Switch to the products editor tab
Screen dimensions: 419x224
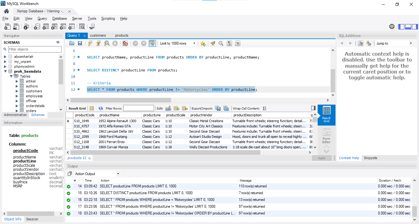[x=122, y=35]
